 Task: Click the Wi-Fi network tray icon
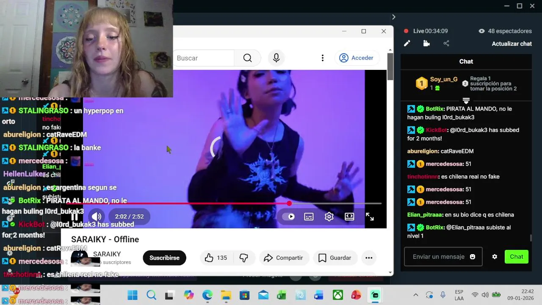click(475, 295)
